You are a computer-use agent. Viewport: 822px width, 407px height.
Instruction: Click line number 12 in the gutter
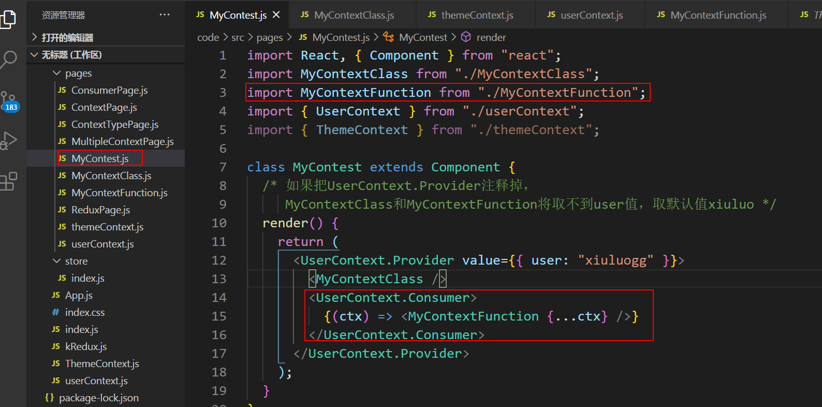219,260
